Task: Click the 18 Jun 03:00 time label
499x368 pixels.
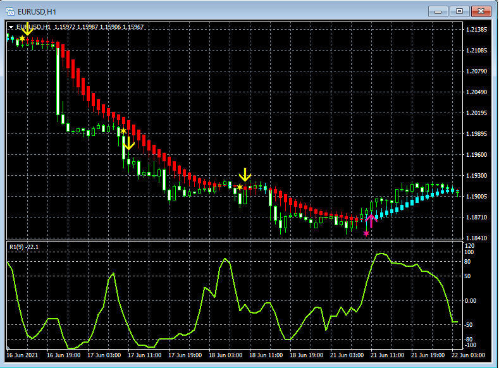Action: click(x=225, y=355)
